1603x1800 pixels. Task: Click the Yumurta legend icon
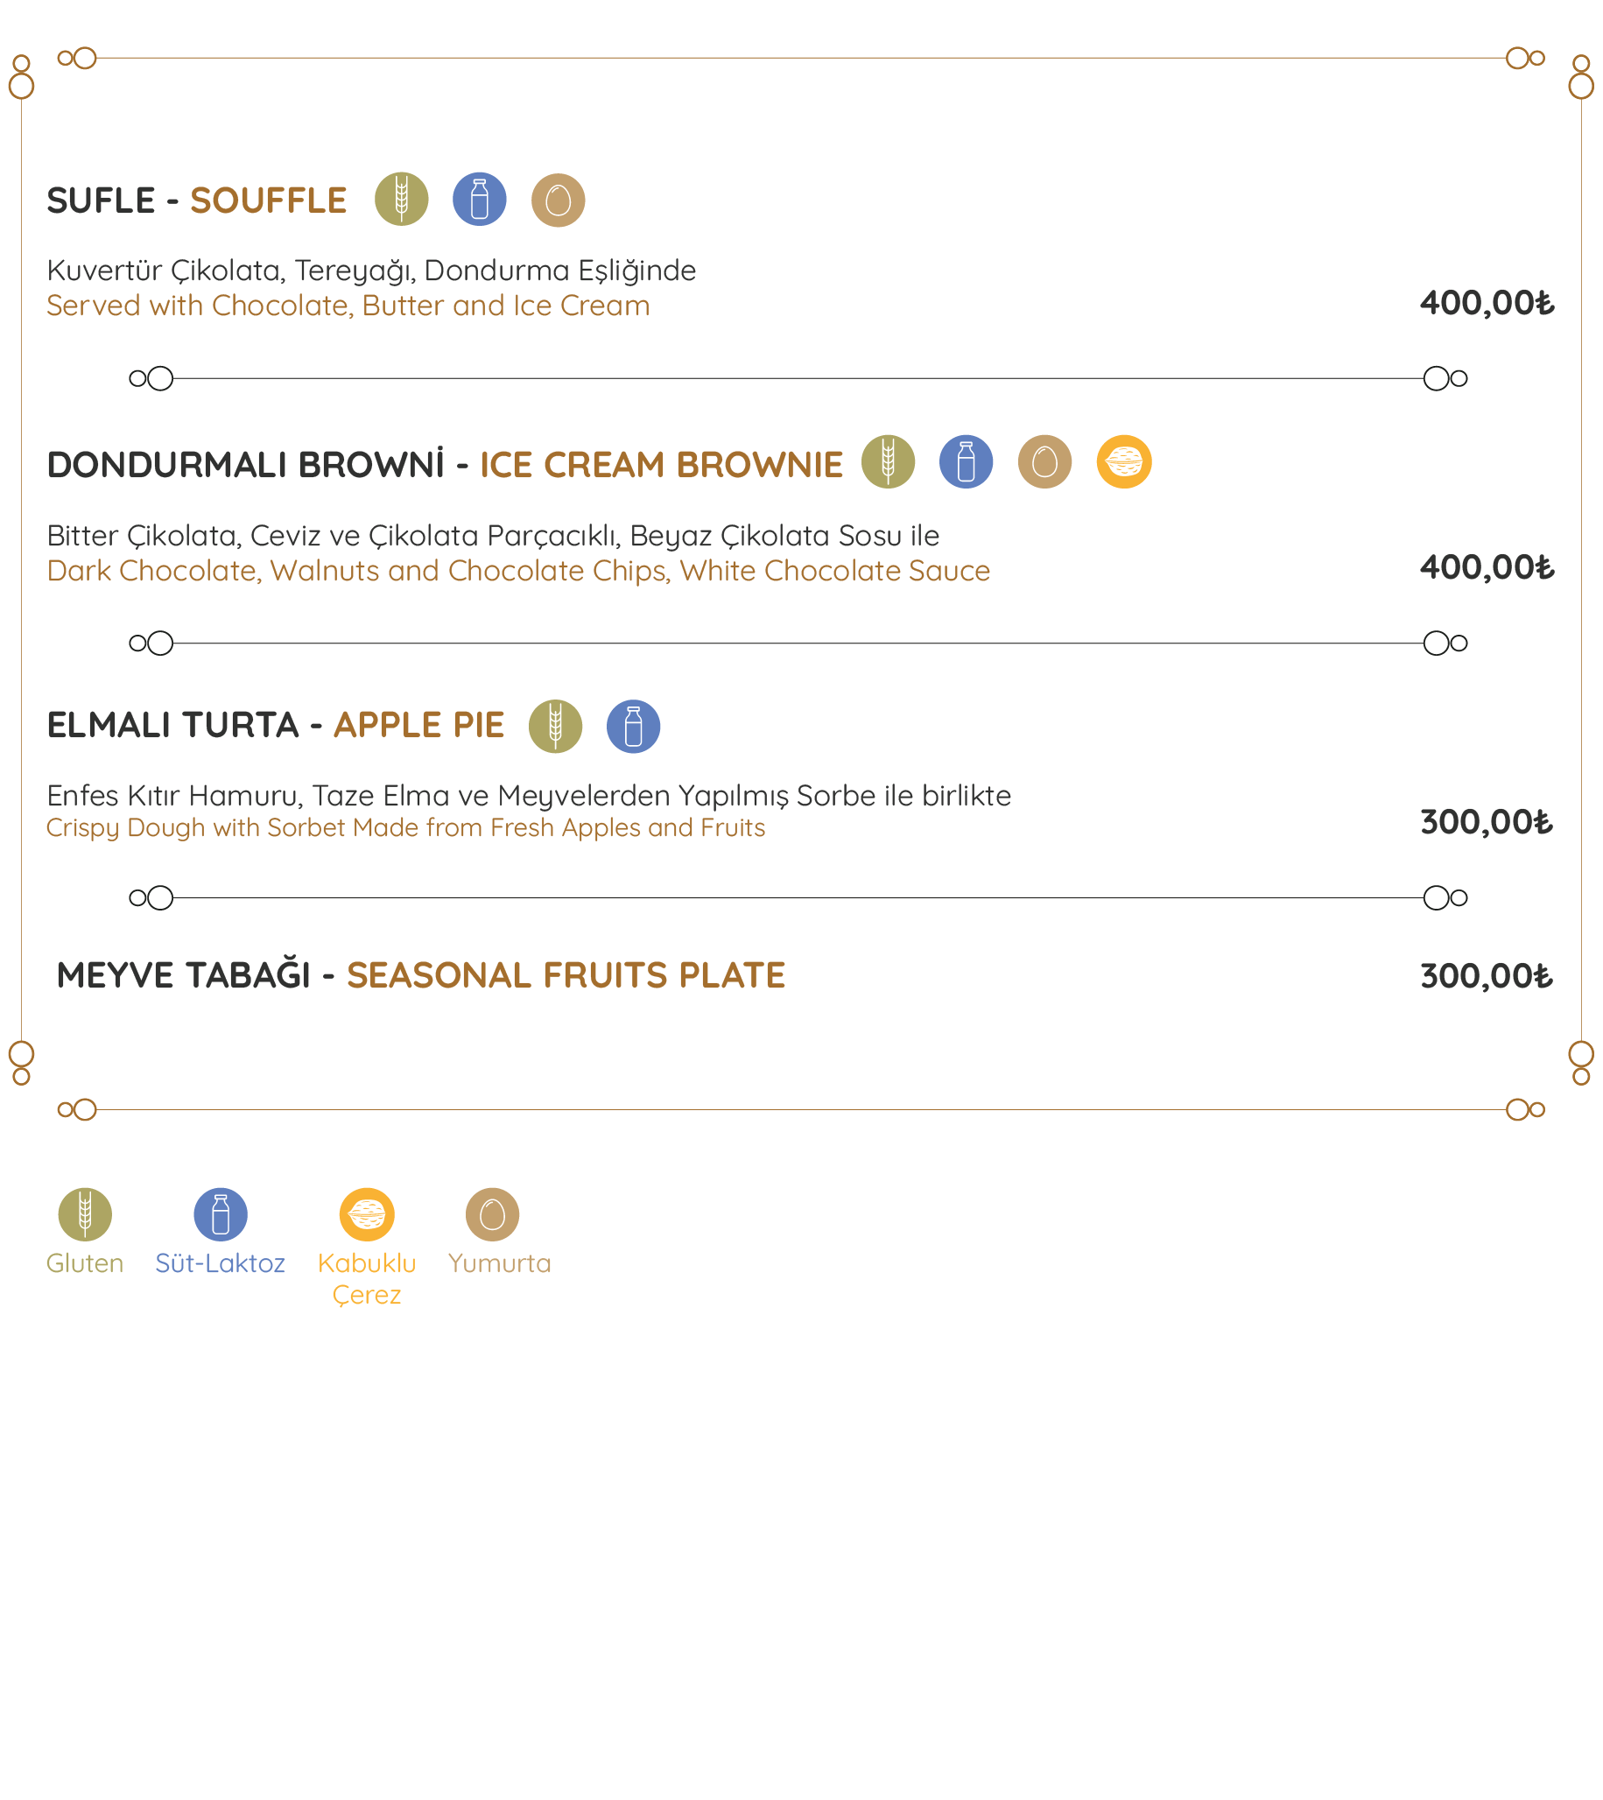492,1214
